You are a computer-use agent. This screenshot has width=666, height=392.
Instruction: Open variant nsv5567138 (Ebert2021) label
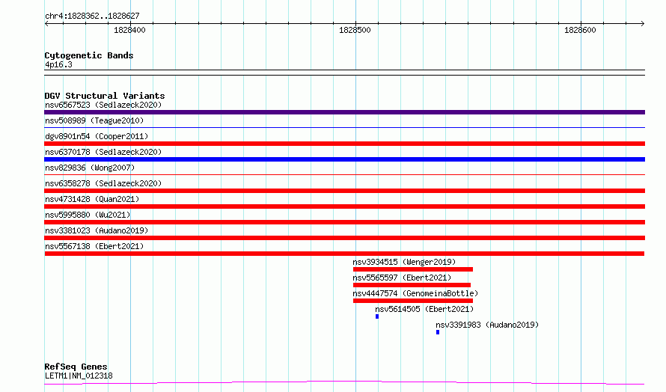(x=94, y=246)
